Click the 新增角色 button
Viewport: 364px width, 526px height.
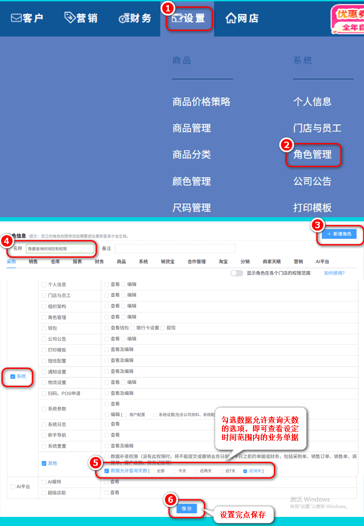pos(339,234)
